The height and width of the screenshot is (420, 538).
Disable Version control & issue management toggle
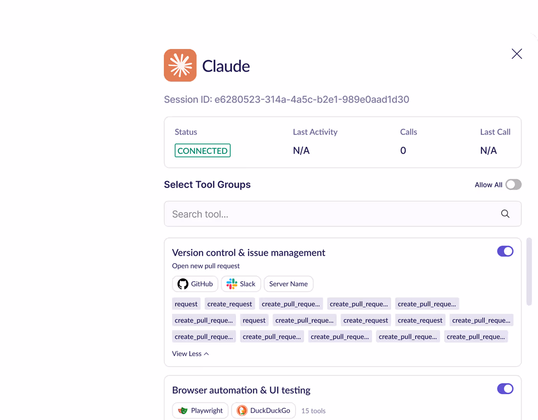tap(505, 252)
